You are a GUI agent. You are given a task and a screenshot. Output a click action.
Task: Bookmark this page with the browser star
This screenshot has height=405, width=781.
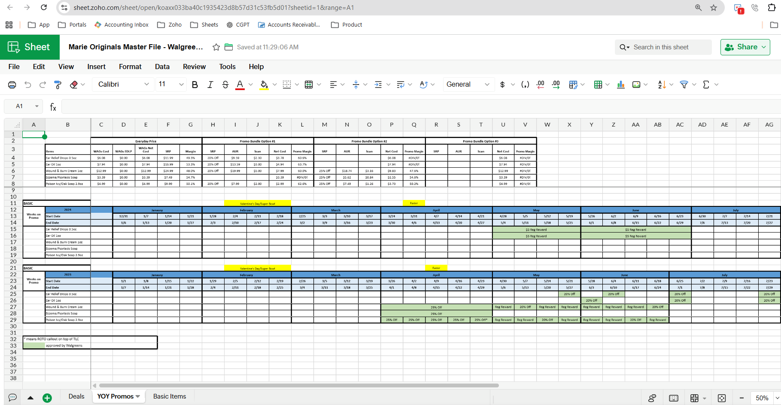coord(714,8)
